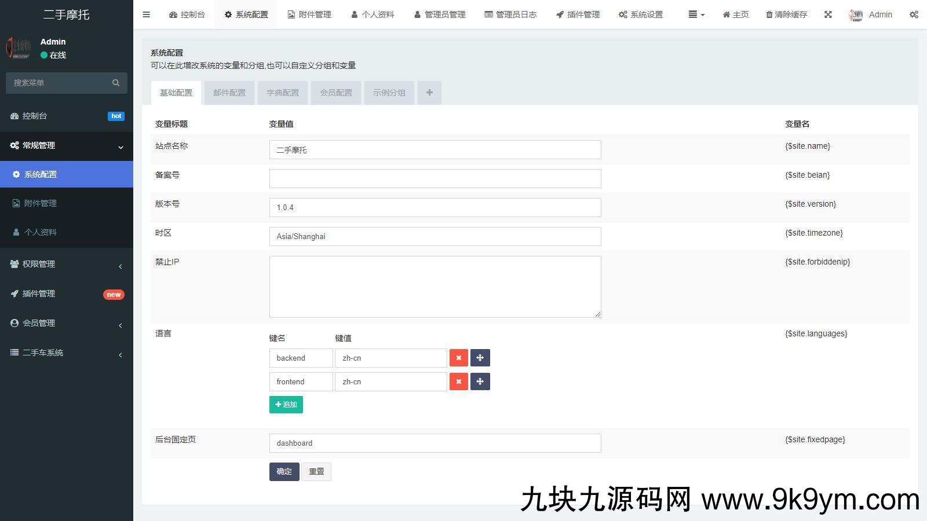Click the empty 备案号 input field
The height and width of the screenshot is (521, 927).
(435, 178)
